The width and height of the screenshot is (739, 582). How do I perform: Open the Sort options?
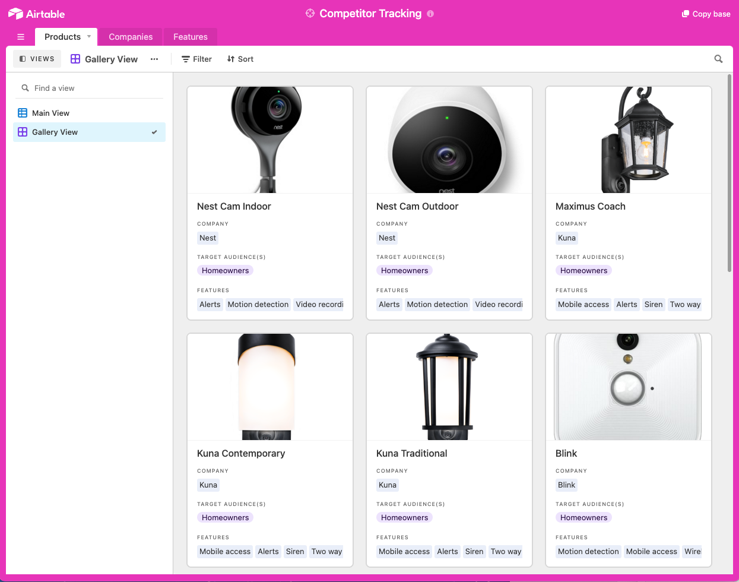pos(240,59)
